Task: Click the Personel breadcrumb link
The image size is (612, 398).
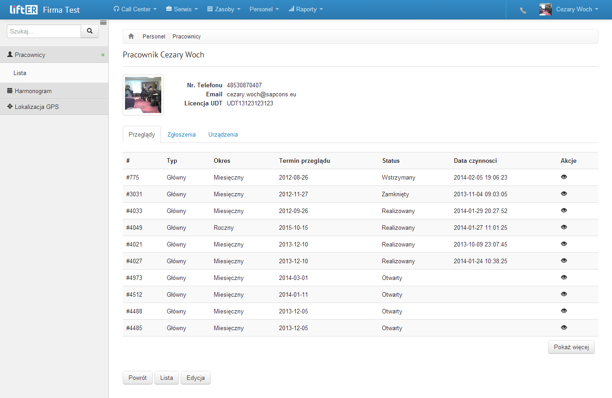Action: point(154,37)
